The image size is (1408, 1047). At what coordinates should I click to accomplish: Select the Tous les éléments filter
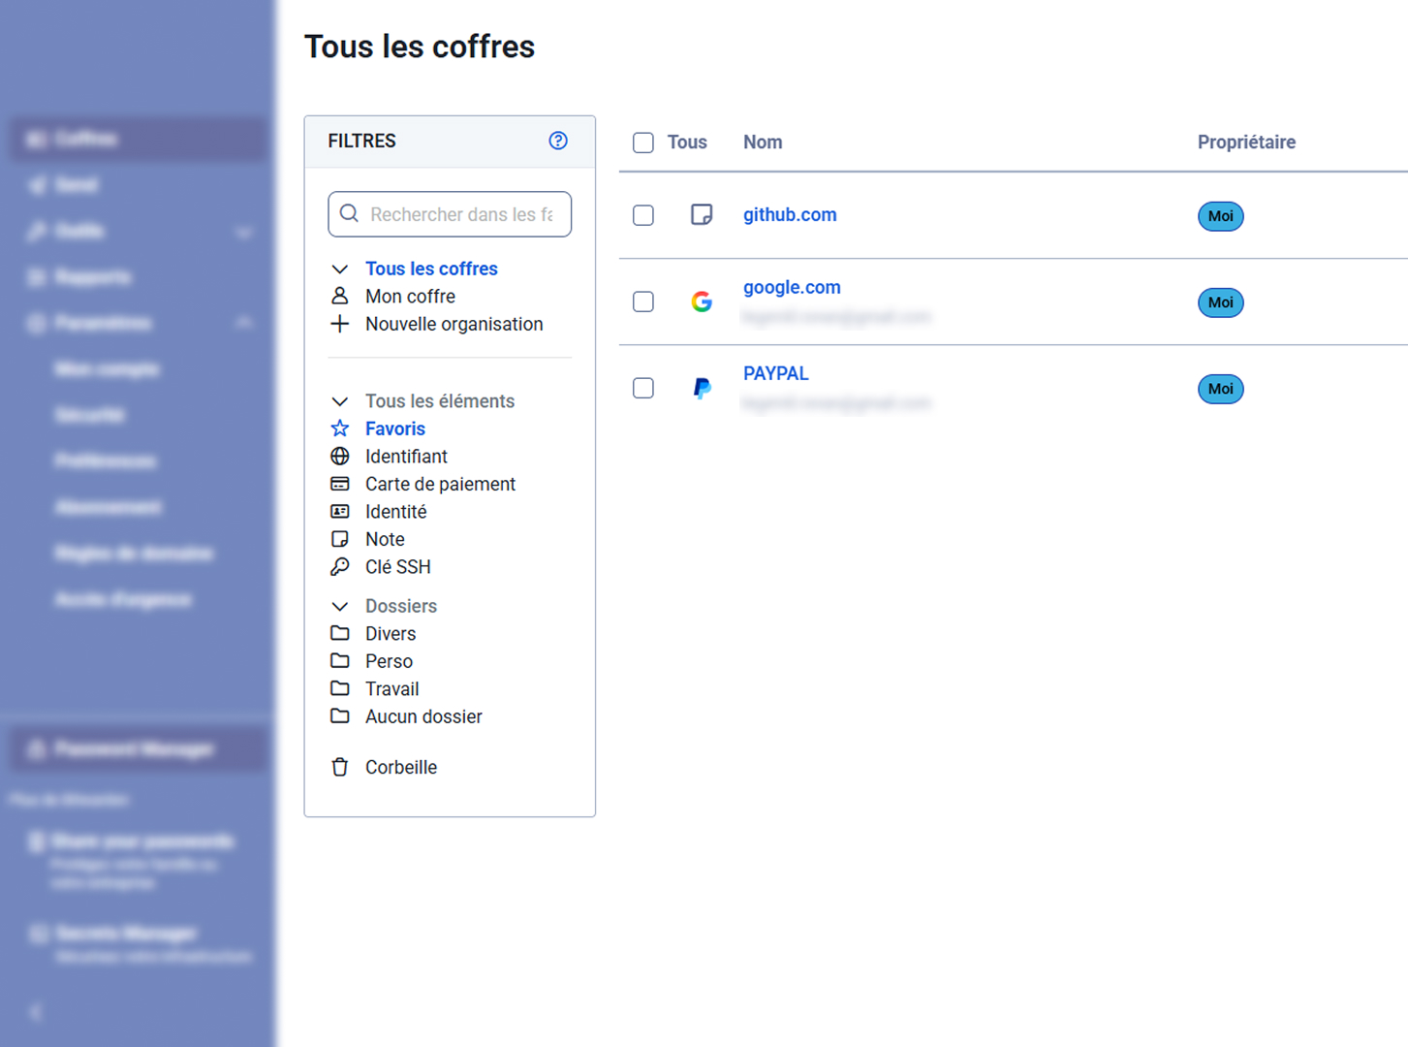click(x=440, y=401)
